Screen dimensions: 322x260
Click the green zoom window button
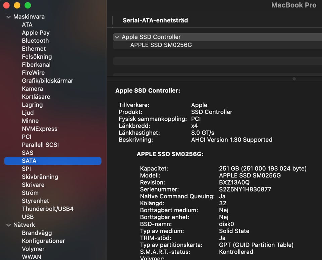point(28,5)
